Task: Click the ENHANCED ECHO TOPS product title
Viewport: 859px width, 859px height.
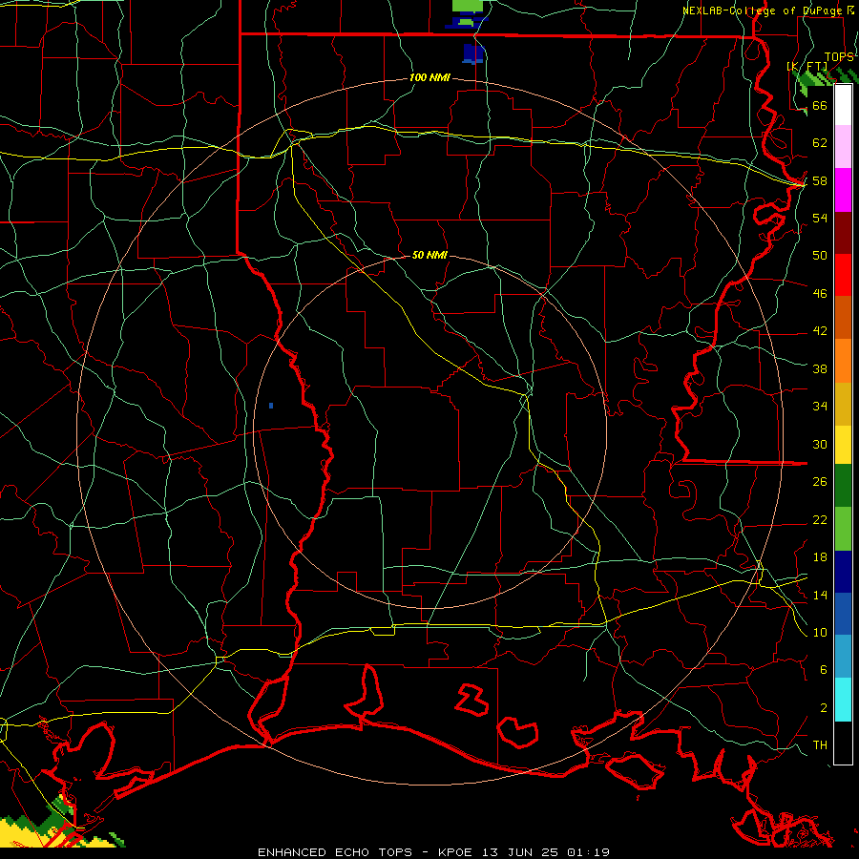Action: (335, 852)
